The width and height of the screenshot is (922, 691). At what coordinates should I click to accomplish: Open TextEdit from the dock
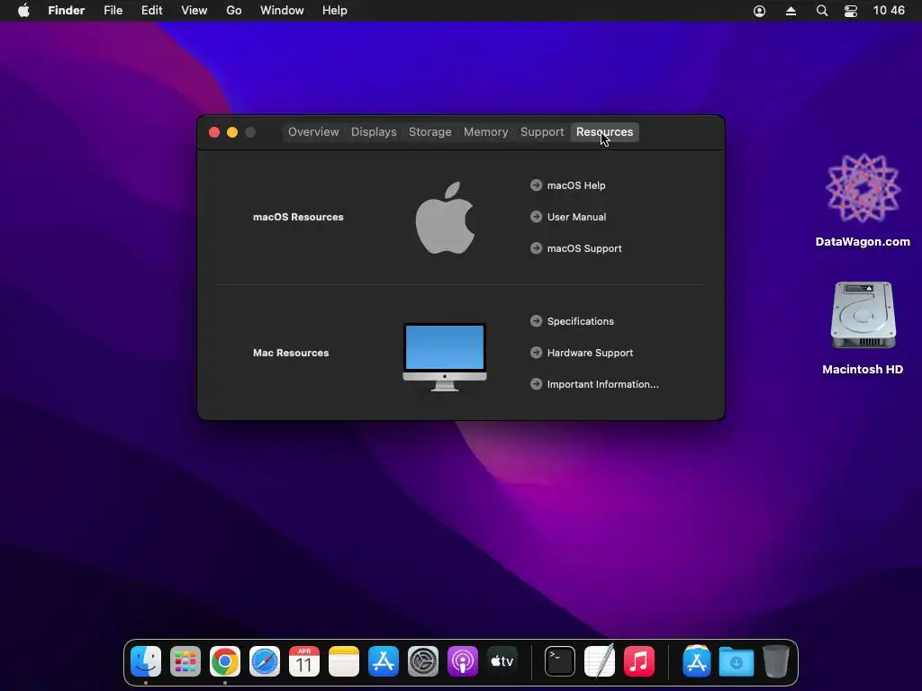[599, 661]
